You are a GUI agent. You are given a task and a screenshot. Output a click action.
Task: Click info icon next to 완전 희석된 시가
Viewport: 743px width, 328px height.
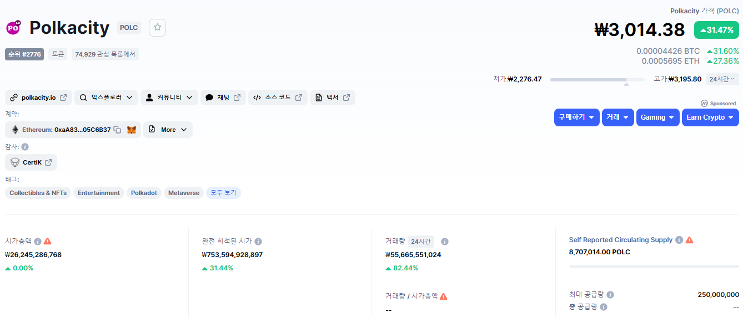[258, 242]
